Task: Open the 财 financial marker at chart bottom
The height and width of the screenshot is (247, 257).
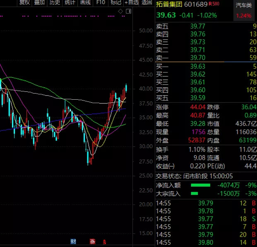Action: coord(73,242)
